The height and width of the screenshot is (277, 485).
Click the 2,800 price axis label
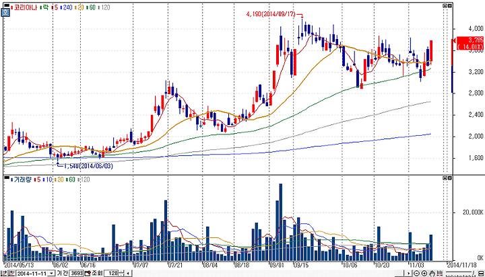coord(476,93)
